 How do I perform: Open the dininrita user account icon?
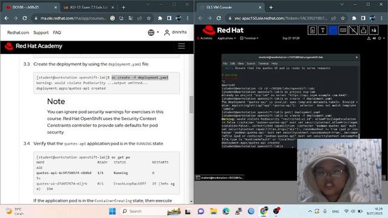(x=167, y=32)
